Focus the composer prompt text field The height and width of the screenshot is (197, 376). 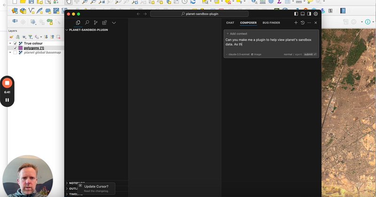coord(271,42)
